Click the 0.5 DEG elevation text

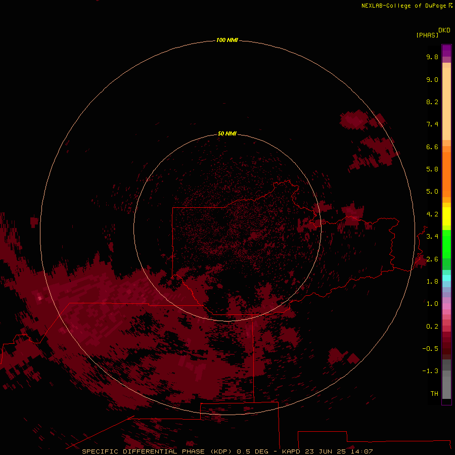(x=252, y=451)
